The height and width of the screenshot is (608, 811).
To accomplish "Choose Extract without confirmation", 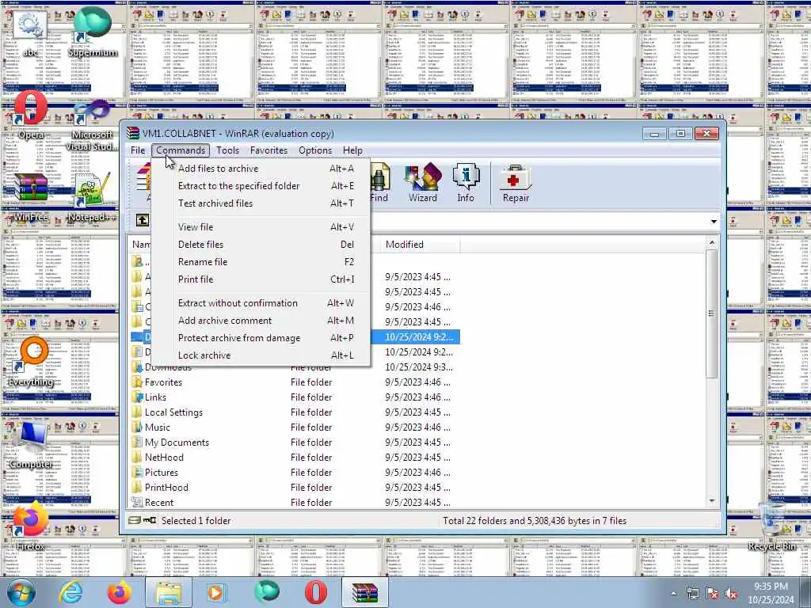I will (261, 303).
